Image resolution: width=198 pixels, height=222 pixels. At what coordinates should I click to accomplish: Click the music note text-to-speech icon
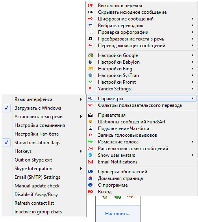tap(91, 39)
